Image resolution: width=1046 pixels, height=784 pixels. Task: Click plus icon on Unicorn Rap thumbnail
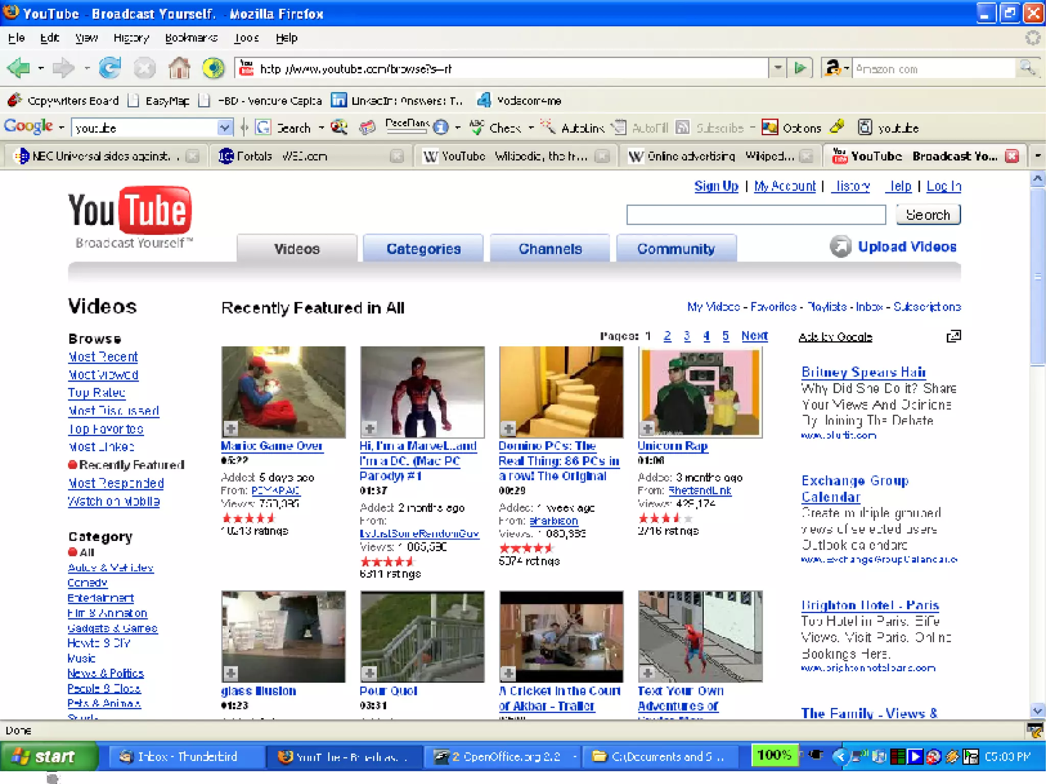(647, 428)
